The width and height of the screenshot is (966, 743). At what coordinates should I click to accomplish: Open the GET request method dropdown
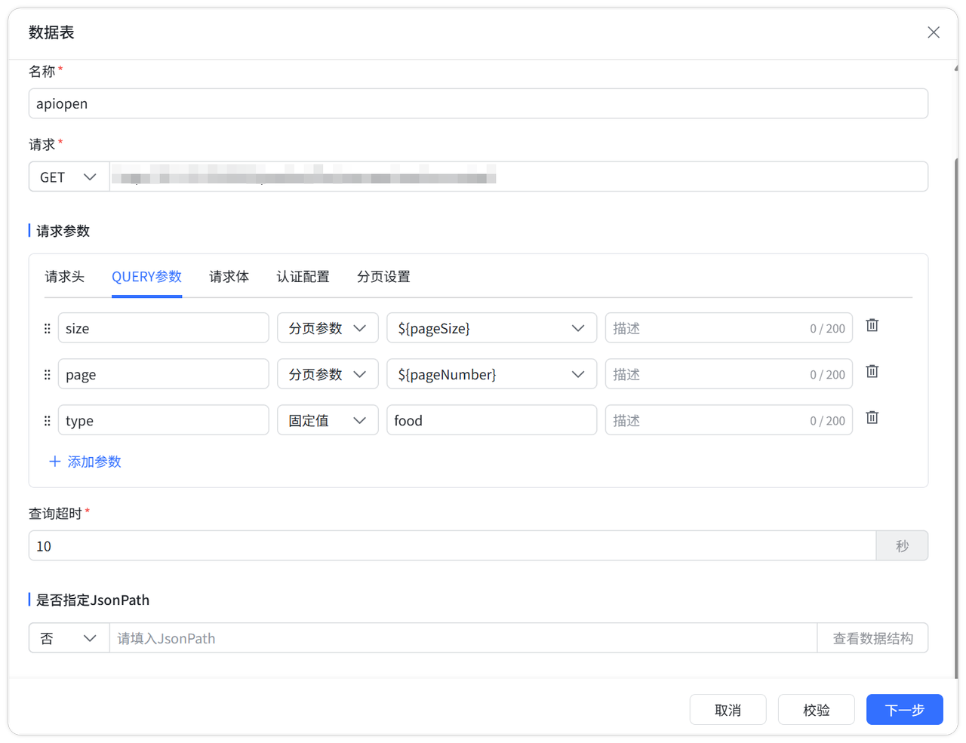(x=69, y=177)
